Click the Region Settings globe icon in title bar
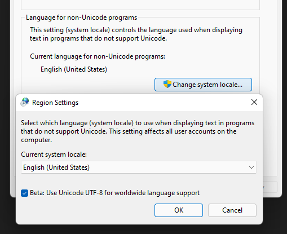Viewport: 287px width, 234px height. (x=25, y=102)
